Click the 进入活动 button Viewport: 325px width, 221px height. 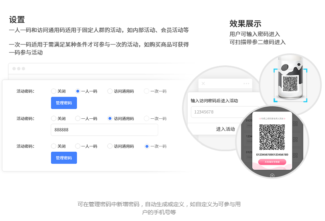pos(225,129)
